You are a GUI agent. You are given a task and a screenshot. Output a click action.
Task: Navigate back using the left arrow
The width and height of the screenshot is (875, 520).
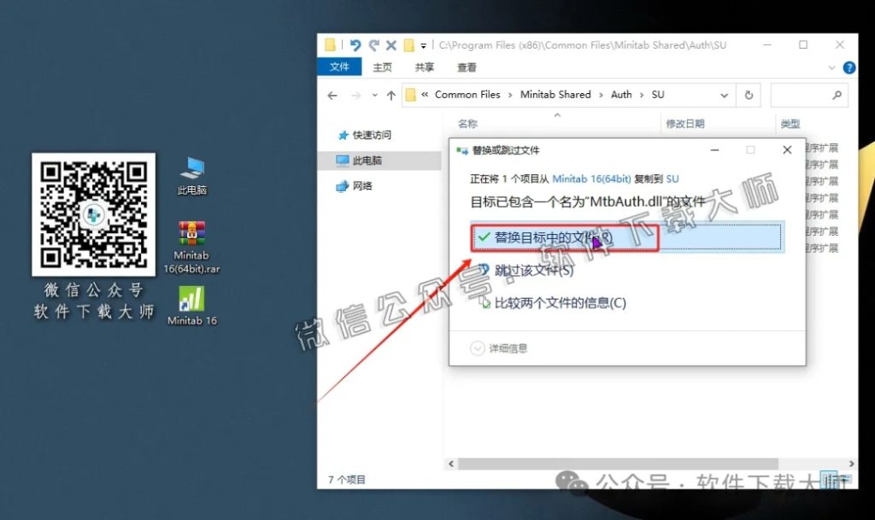(x=333, y=95)
